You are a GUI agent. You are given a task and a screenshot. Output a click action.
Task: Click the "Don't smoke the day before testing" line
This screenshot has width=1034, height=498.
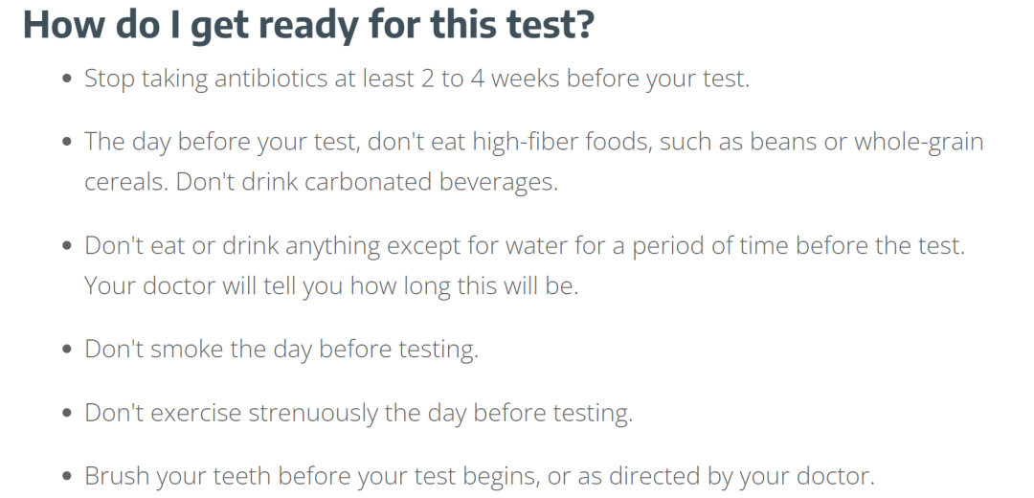(x=281, y=349)
